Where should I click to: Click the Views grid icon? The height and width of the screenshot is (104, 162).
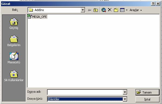122,10
